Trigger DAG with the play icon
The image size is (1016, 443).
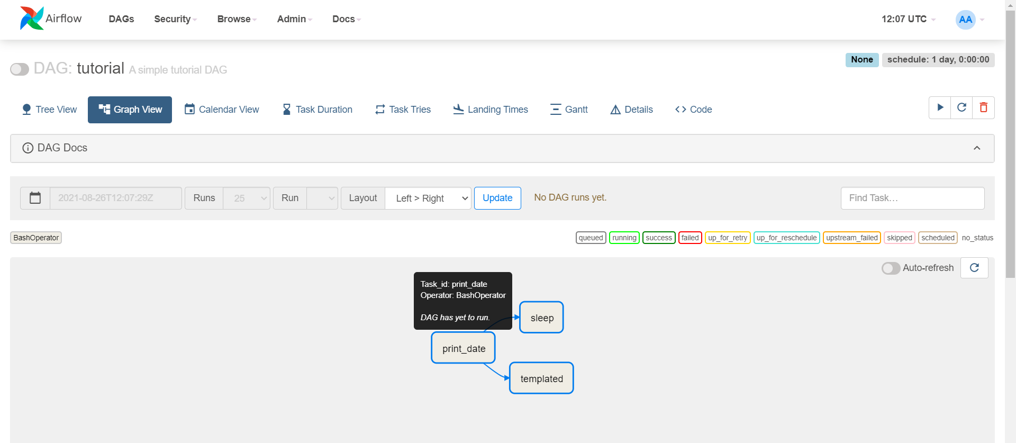pyautogui.click(x=940, y=107)
